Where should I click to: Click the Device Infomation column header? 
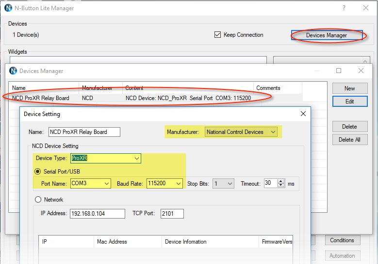pyautogui.click(x=210, y=242)
